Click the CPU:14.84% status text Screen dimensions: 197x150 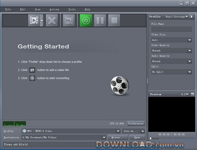[117, 124]
